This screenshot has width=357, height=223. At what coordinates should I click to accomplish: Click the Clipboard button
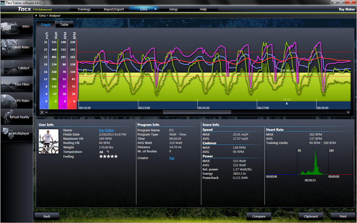(310, 216)
